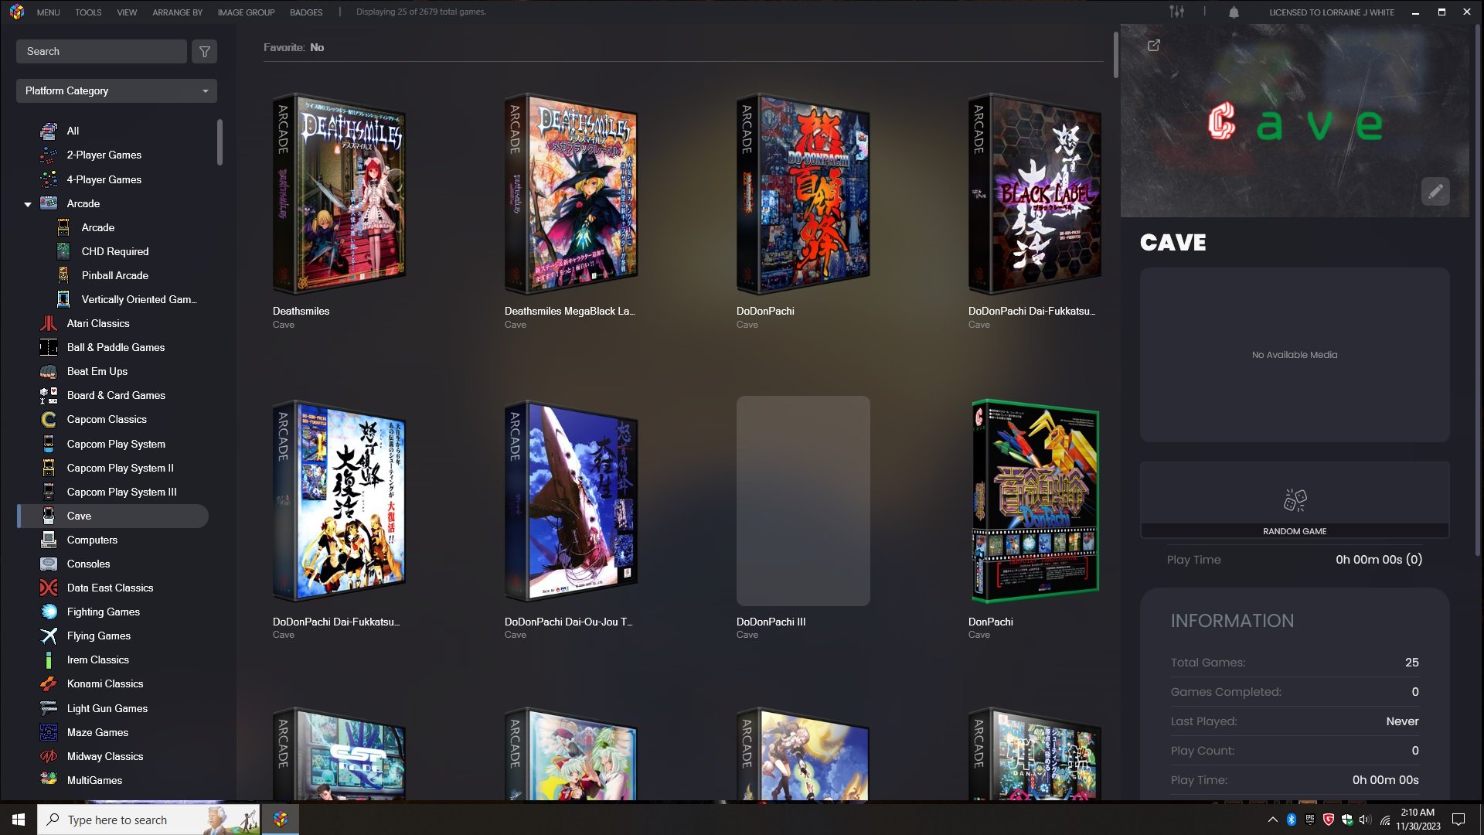This screenshot has height=835, width=1484.
Task: Click the Data East Classics icon
Action: [49, 588]
